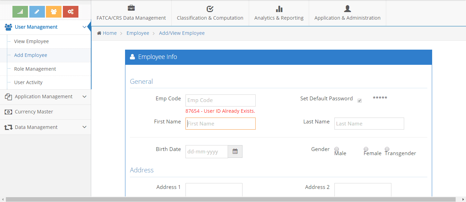This screenshot has height=202, width=466.
Task: Open the Birth Date calendar picker icon
Action: 235,151
